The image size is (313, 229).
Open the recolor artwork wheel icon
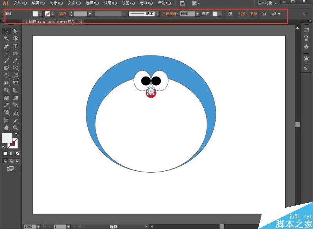coord(230,14)
